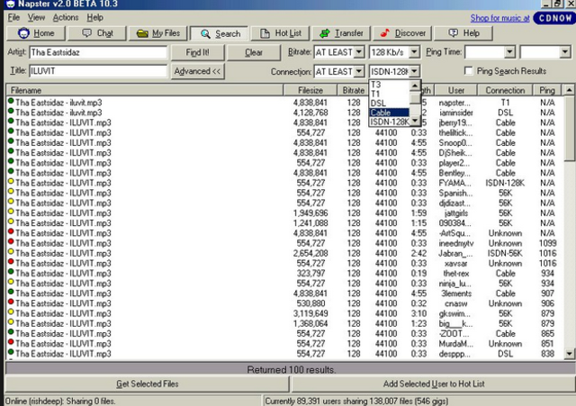Select the ILUVIT.mp3 result from FYAMA...

(x=284, y=183)
